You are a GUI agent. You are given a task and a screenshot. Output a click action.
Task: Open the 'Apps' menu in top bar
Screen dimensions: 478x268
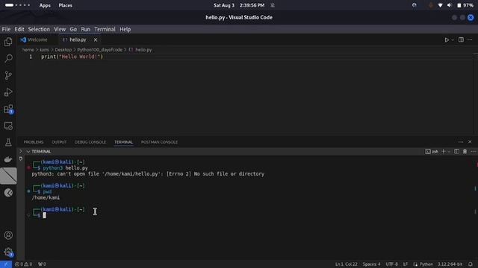click(x=45, y=5)
